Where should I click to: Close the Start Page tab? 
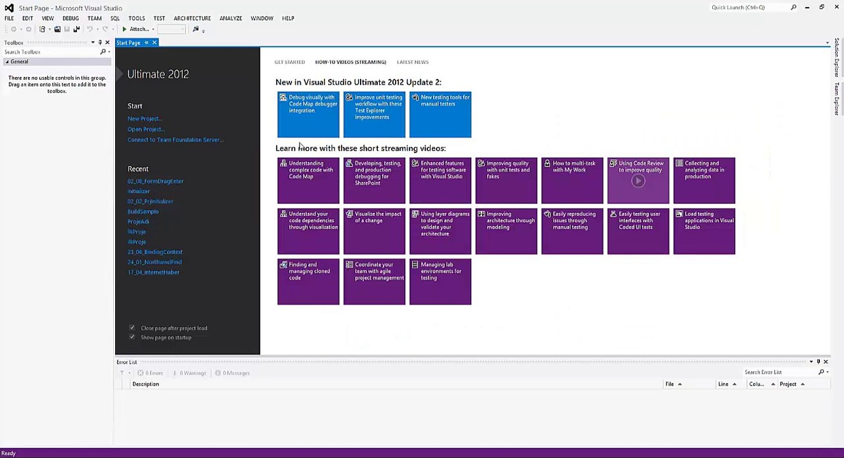154,43
